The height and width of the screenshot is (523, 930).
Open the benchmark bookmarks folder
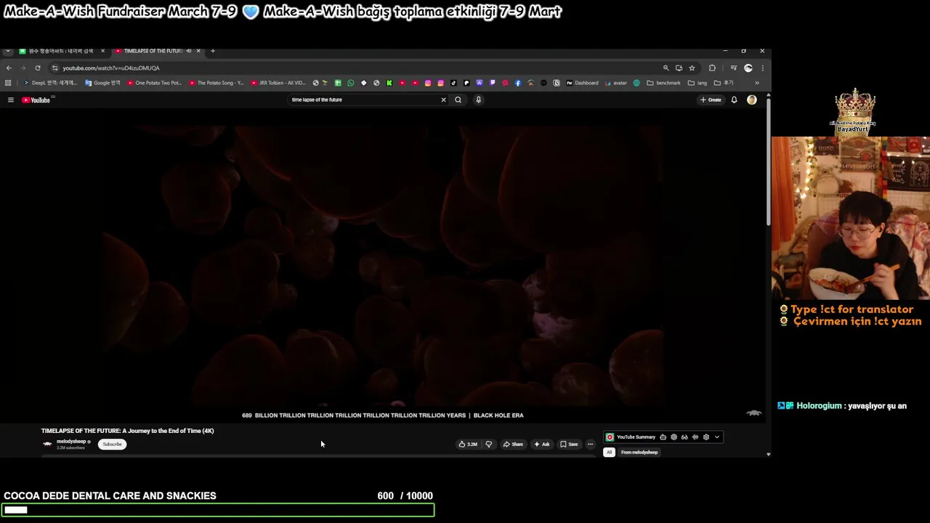tap(663, 83)
